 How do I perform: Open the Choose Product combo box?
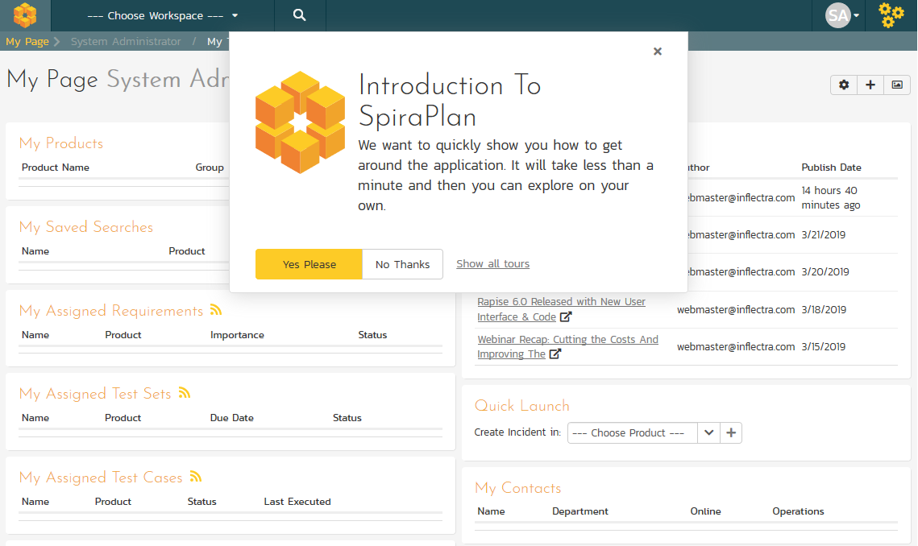[633, 433]
